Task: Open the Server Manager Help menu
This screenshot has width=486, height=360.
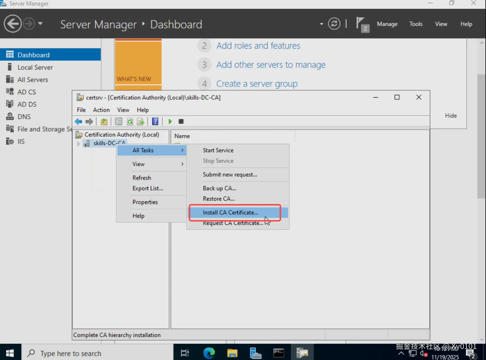Action: point(466,24)
